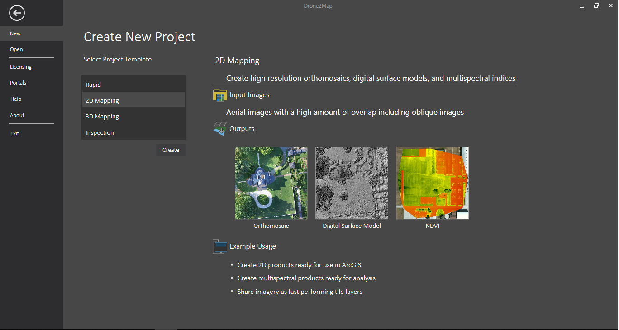Click the Input Images label

(x=249, y=95)
